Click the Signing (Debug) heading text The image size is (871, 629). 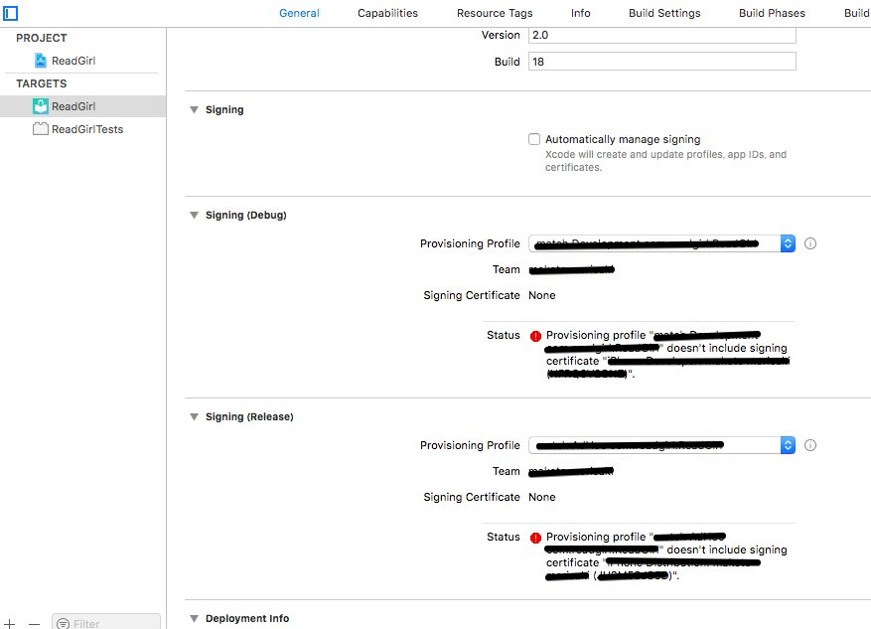pyautogui.click(x=246, y=215)
